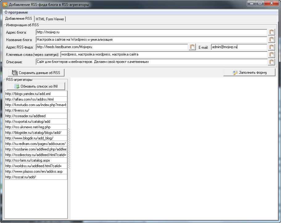Open the 'О программе' menu

[16, 12]
